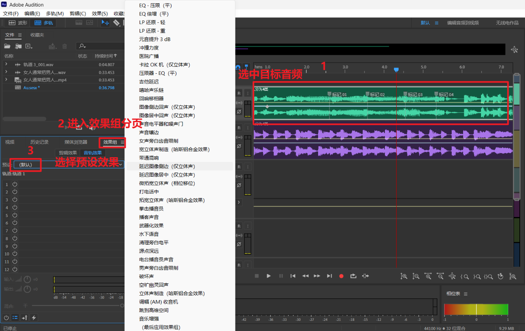This screenshot has width=525, height=331.
Task: Click the trash icon in Files panel
Action: (64, 46)
